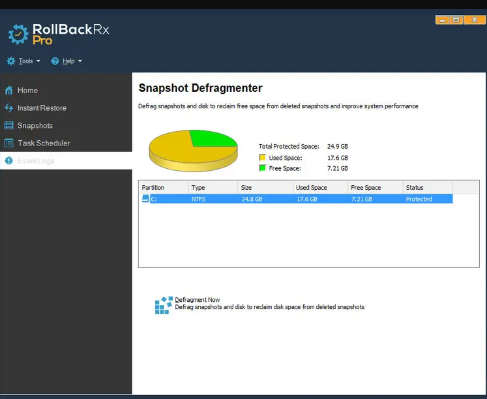The image size is (487, 399).
Task: Close the RollBack Rx window
Action: pos(474,20)
